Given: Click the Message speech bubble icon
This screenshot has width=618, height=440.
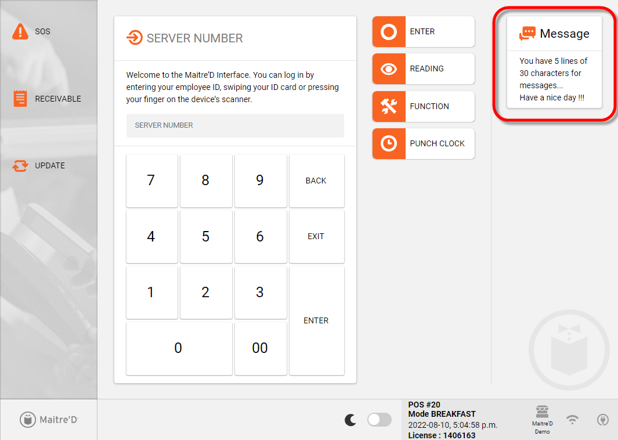Looking at the screenshot, I should pos(527,34).
